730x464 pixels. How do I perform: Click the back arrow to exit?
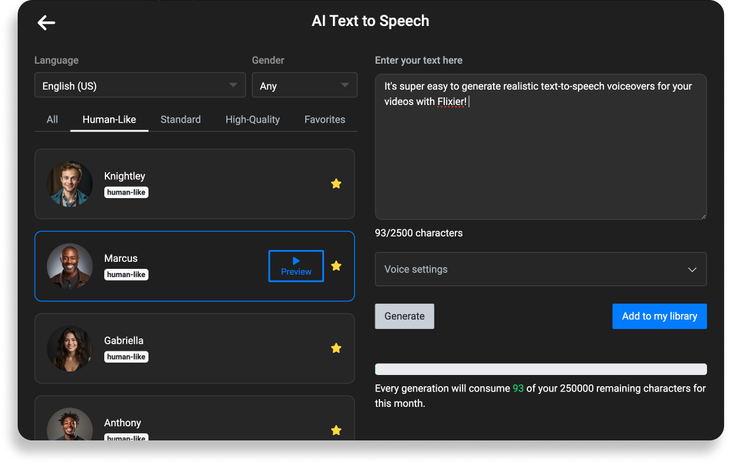[46, 22]
